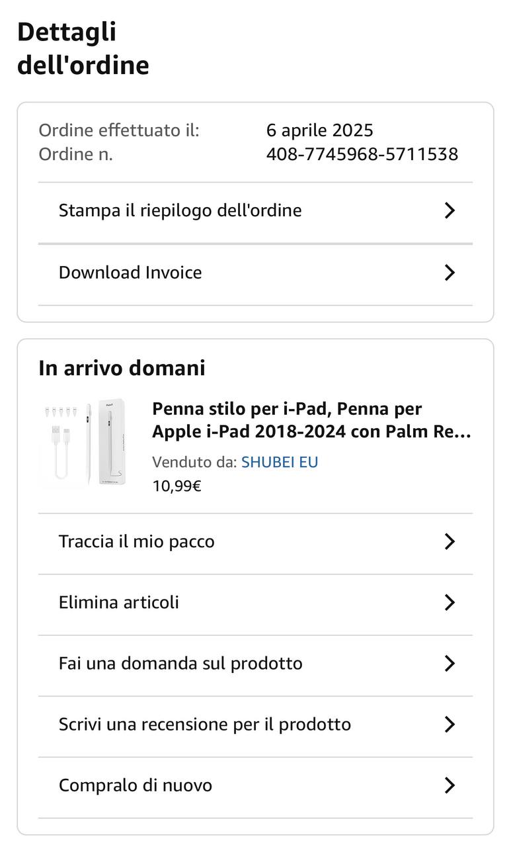Visit the SHUBEI EU seller link
This screenshot has width=511, height=847.
pyautogui.click(x=280, y=462)
